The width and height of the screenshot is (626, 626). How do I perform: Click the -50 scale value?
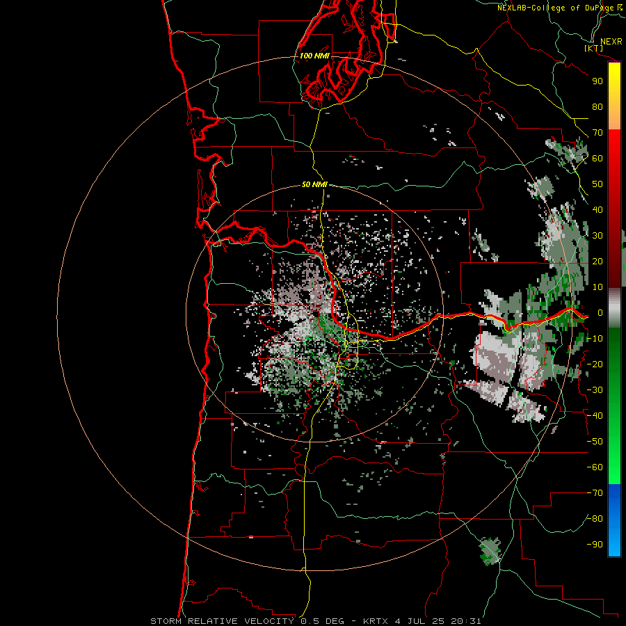(x=595, y=442)
